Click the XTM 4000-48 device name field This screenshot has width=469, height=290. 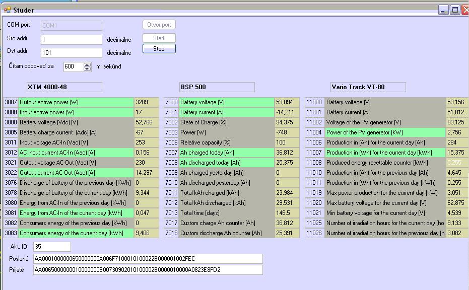tap(64, 87)
